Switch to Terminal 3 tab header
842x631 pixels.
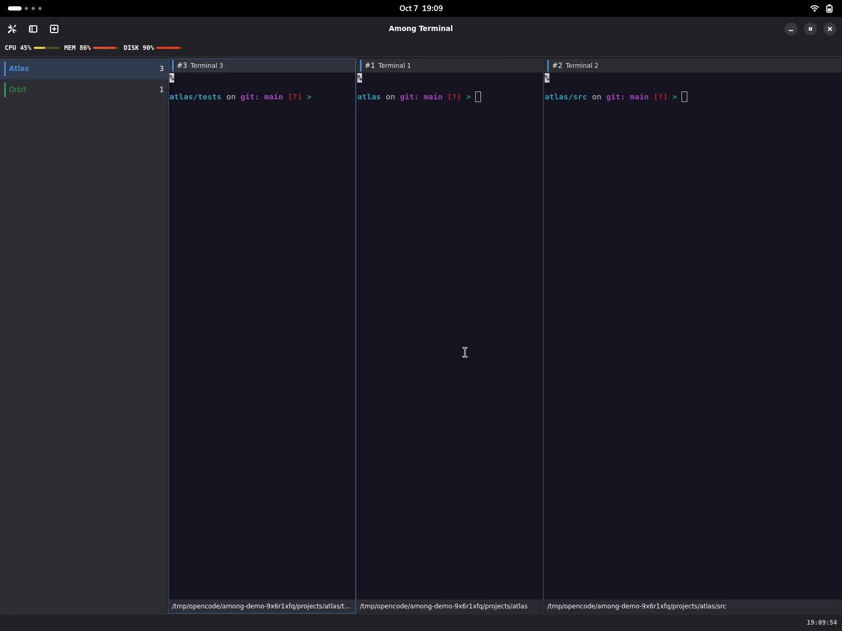click(262, 65)
